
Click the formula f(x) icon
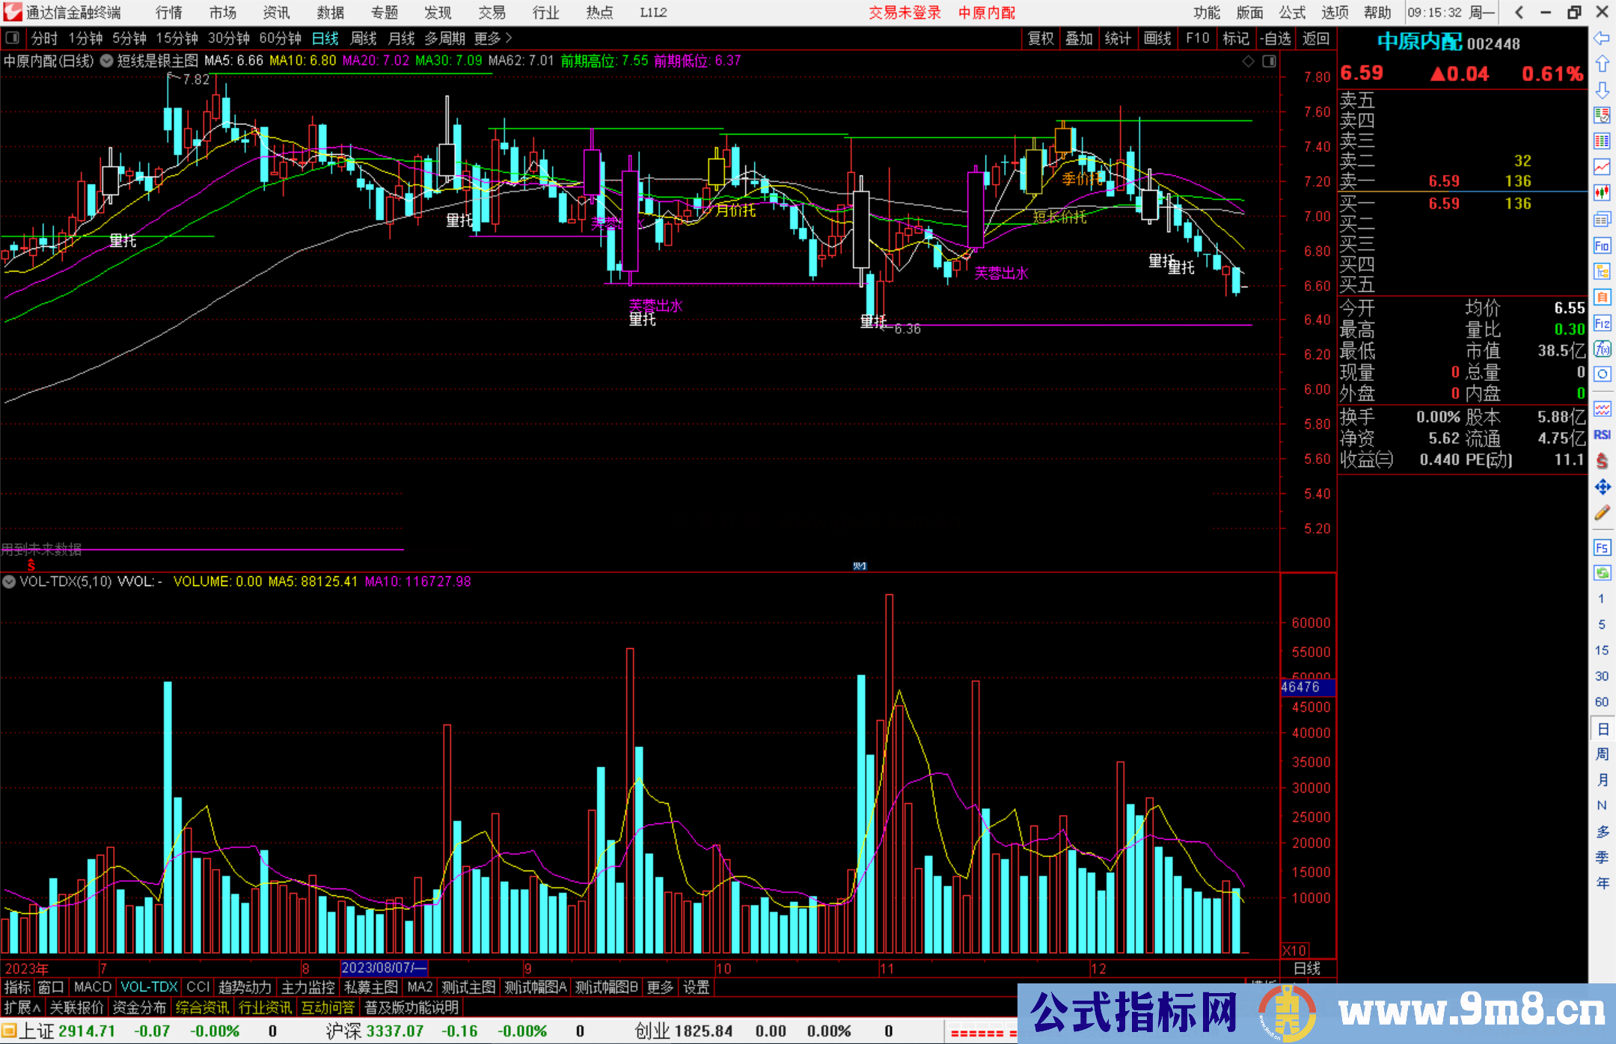pyautogui.click(x=1602, y=349)
